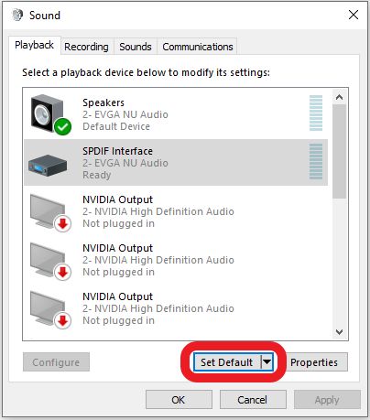The width and height of the screenshot is (370, 420).
Task: Select the Speakers device icon
Action: point(50,114)
